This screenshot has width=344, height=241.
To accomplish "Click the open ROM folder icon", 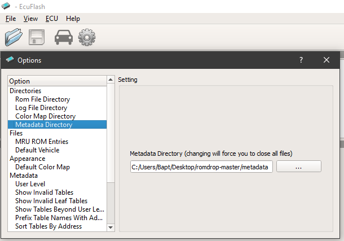I will click(x=14, y=37).
